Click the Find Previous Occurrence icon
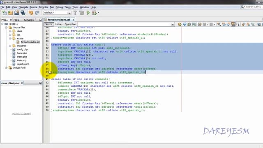 point(224,24)
